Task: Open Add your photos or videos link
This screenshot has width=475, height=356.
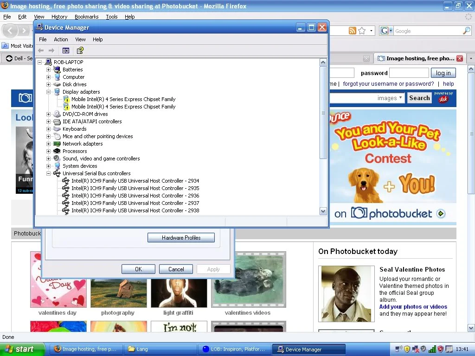Action: click(413, 307)
